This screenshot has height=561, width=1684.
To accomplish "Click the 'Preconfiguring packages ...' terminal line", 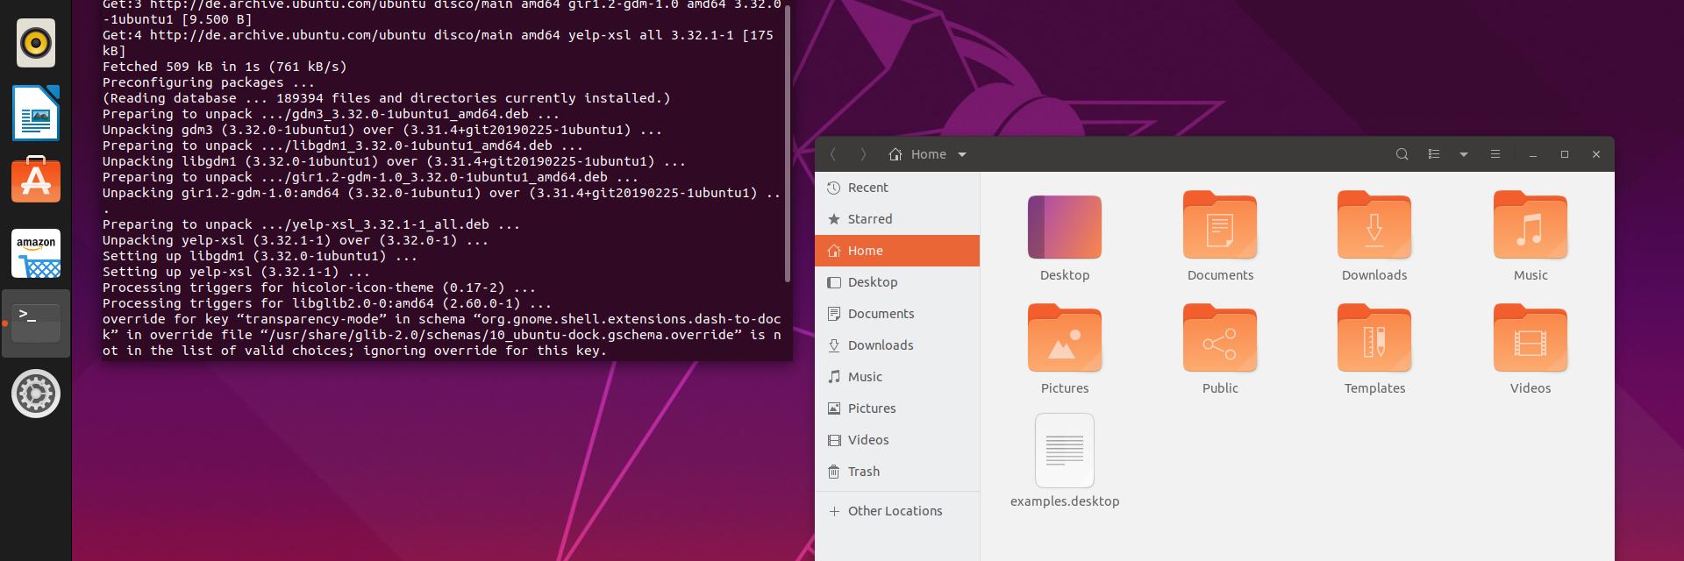I will click(x=209, y=82).
